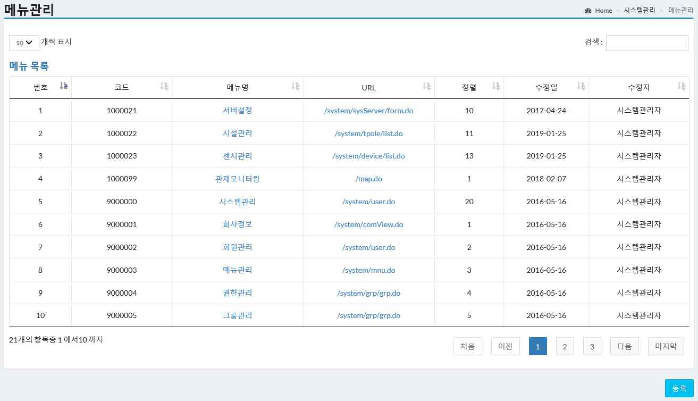Sort by URL column sort icon
This screenshot has height=401, width=698.
427,86
